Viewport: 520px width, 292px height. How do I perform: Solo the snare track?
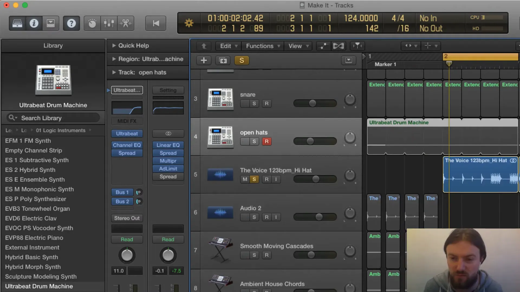254,104
